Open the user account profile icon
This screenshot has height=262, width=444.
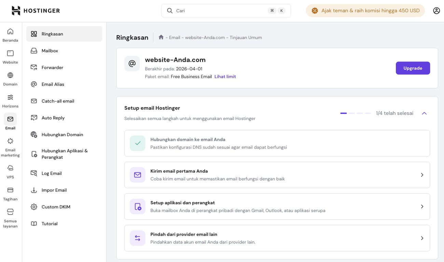(436, 11)
